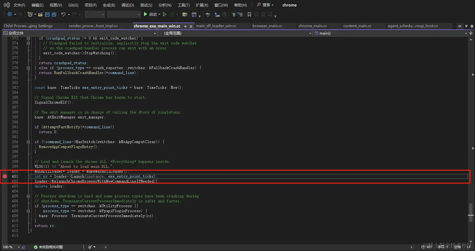This screenshot has height=251, width=475.
Task: Open the 编辑(E) menu
Action: click(37, 5)
